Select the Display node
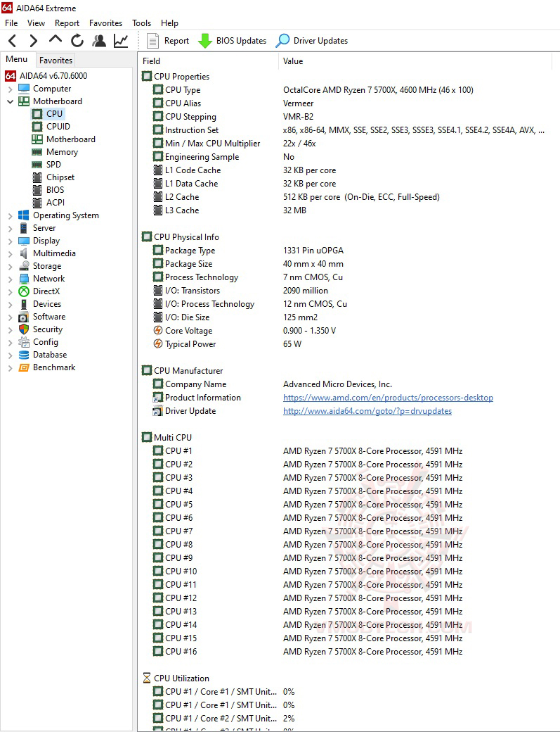 point(39,241)
